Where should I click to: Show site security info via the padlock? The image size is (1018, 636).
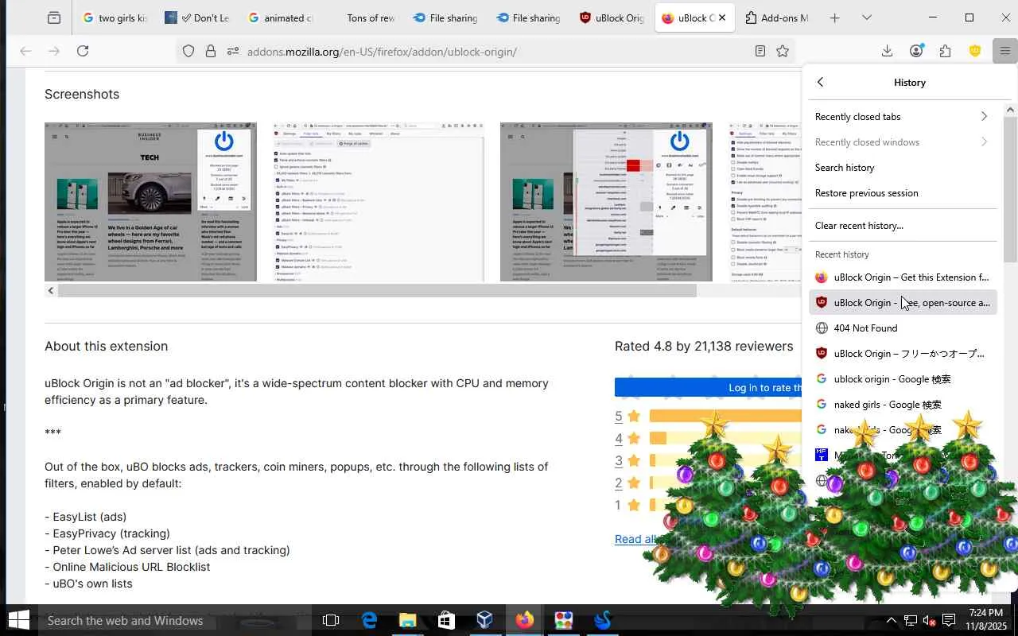click(211, 51)
